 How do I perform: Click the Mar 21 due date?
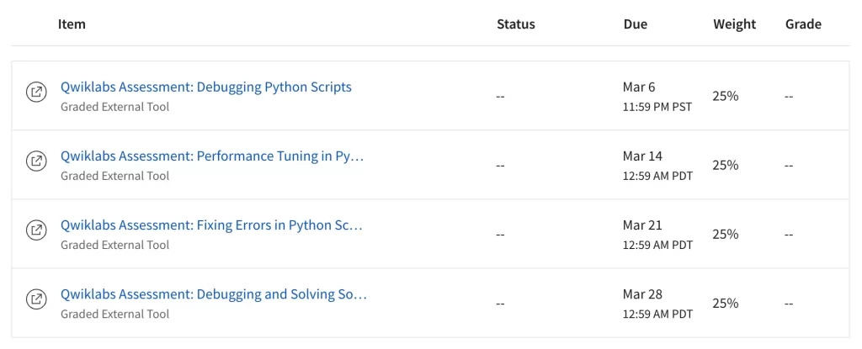[x=642, y=225]
